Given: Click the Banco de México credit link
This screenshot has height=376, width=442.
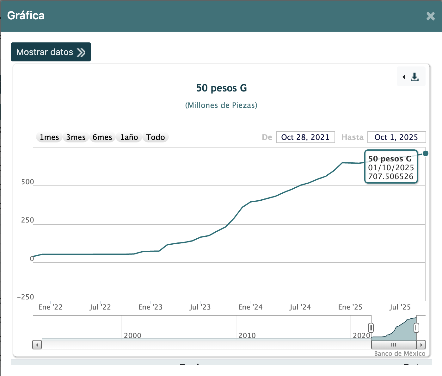Looking at the screenshot, I should pos(400,354).
